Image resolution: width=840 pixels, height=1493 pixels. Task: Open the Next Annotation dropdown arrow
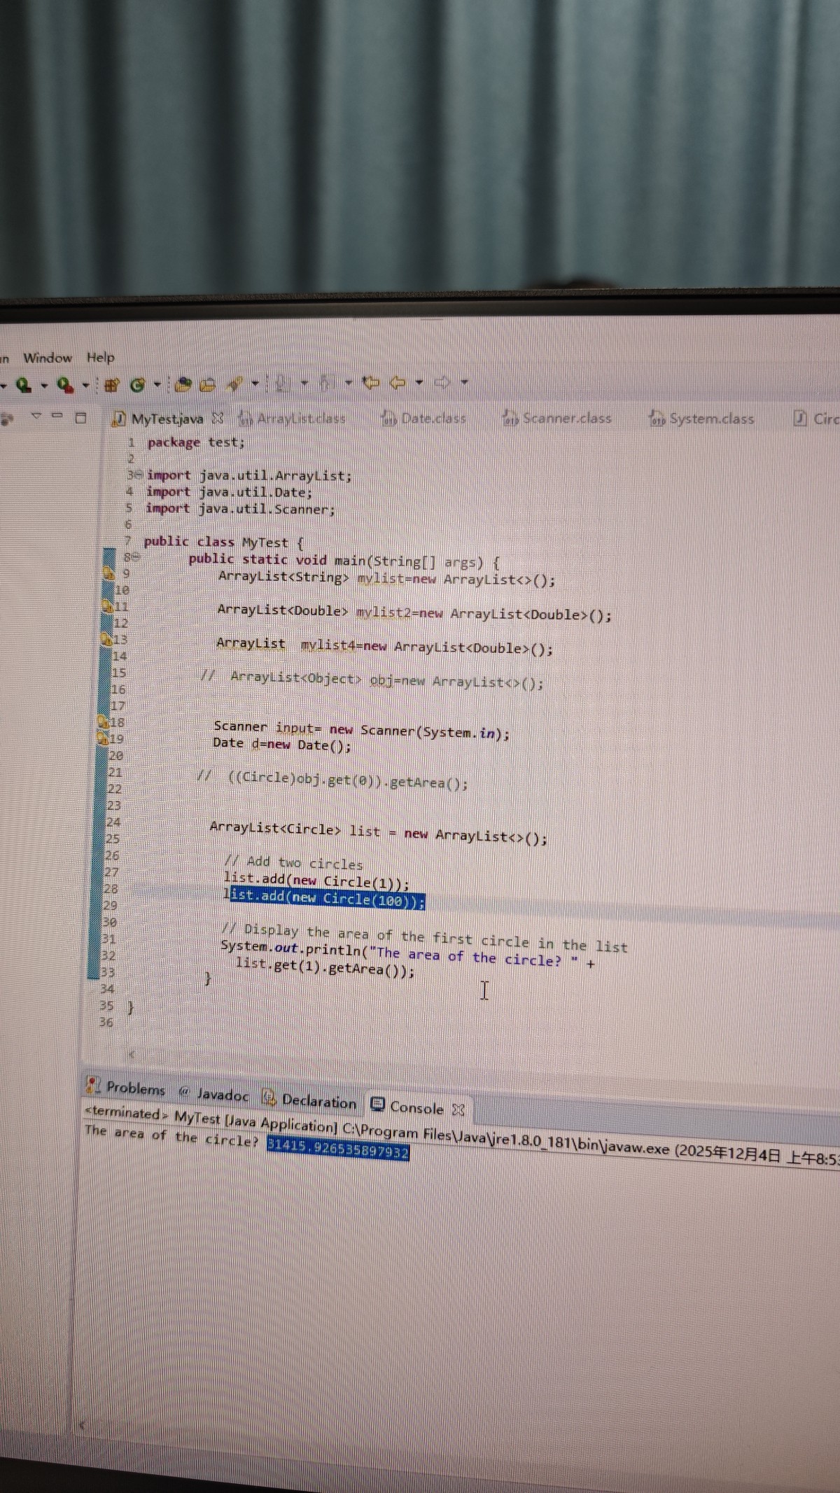[x=304, y=383]
